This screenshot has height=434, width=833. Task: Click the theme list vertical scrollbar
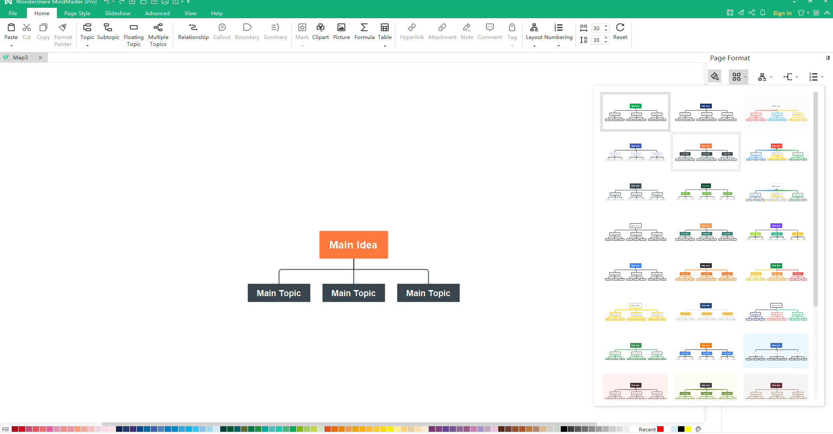(816, 199)
